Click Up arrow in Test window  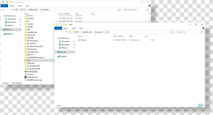(x=67, y=32)
